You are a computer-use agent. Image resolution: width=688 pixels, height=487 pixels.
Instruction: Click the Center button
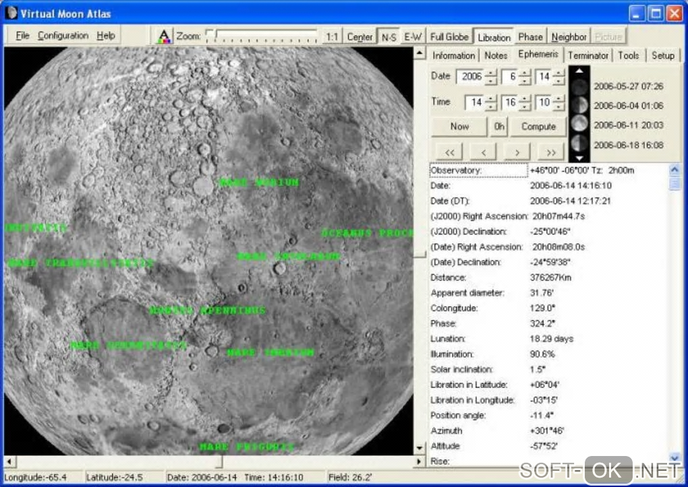(360, 37)
